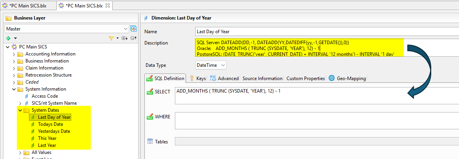Expand the Claim Information folder
The height and width of the screenshot is (159, 459).
[14, 68]
